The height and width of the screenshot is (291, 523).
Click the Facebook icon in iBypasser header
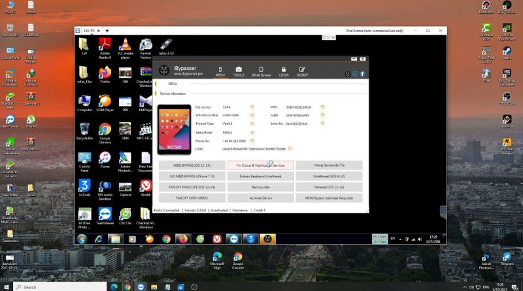363,74
